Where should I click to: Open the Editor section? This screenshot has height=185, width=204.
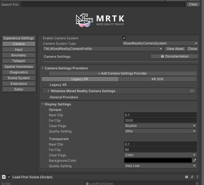click(x=19, y=89)
